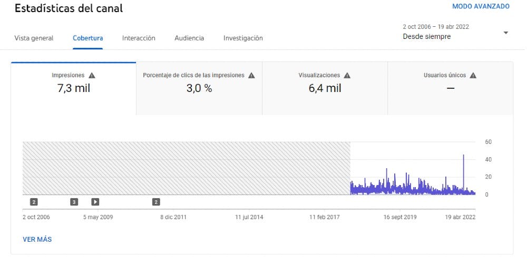527x257 pixels.
Task: Click warning icon next to Usuarios únicos
Action: coord(473,76)
